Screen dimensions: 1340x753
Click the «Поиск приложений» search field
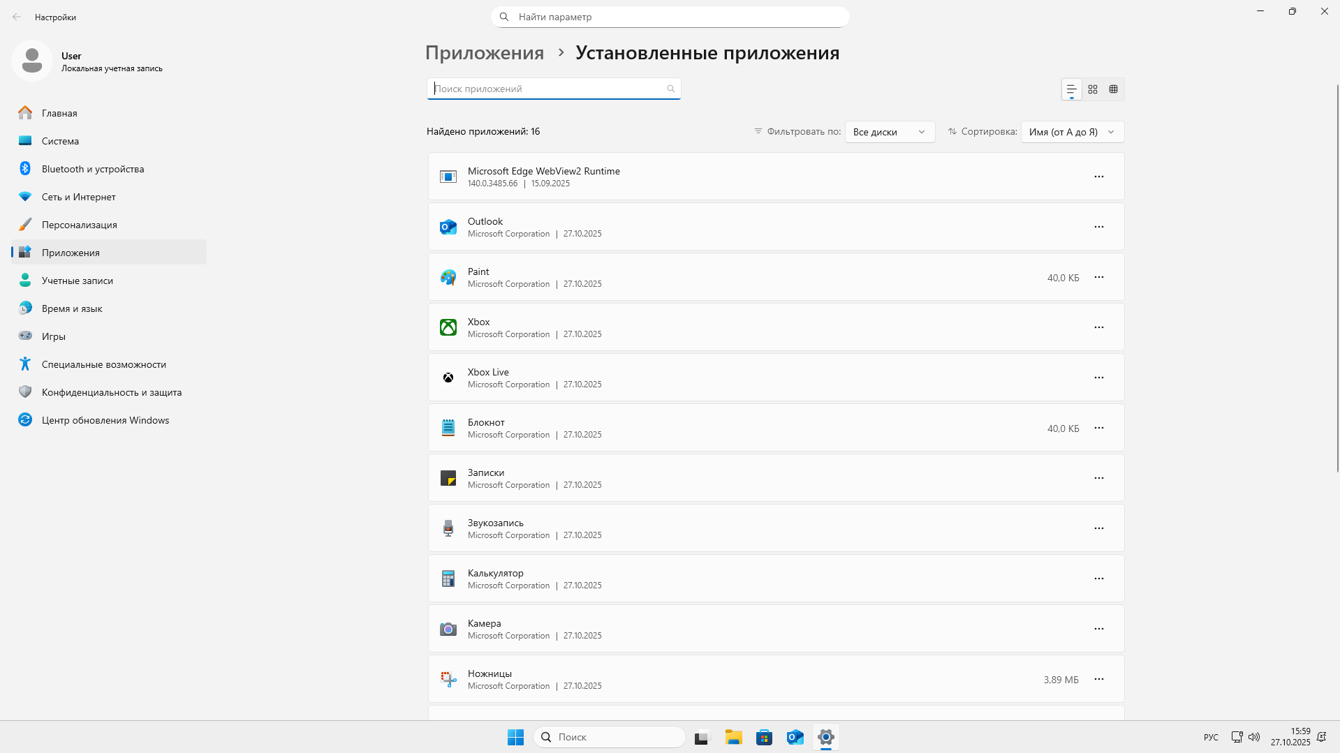coord(553,89)
